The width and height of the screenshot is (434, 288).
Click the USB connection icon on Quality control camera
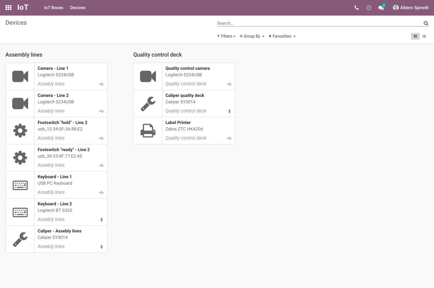(229, 84)
